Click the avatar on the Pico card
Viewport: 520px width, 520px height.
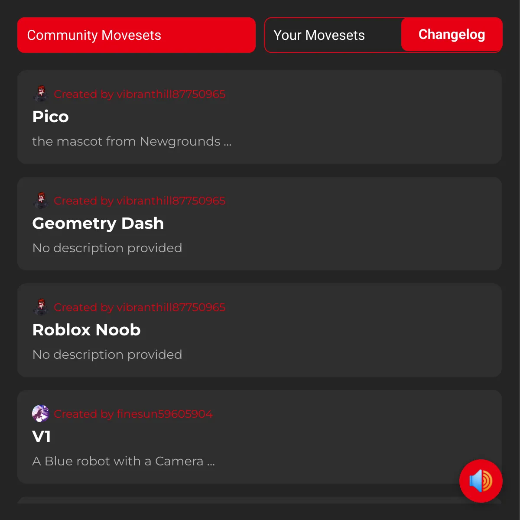click(x=41, y=94)
